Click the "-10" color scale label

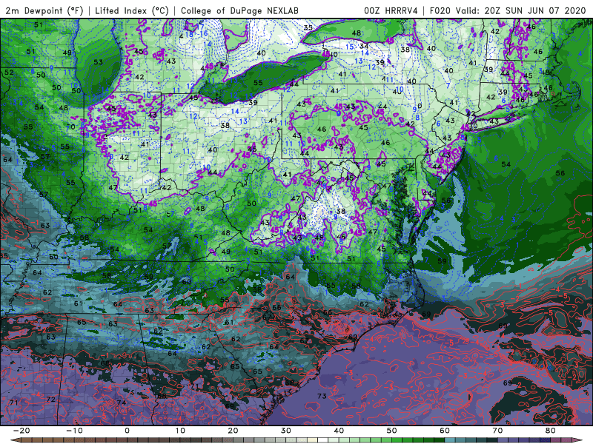click(x=74, y=431)
